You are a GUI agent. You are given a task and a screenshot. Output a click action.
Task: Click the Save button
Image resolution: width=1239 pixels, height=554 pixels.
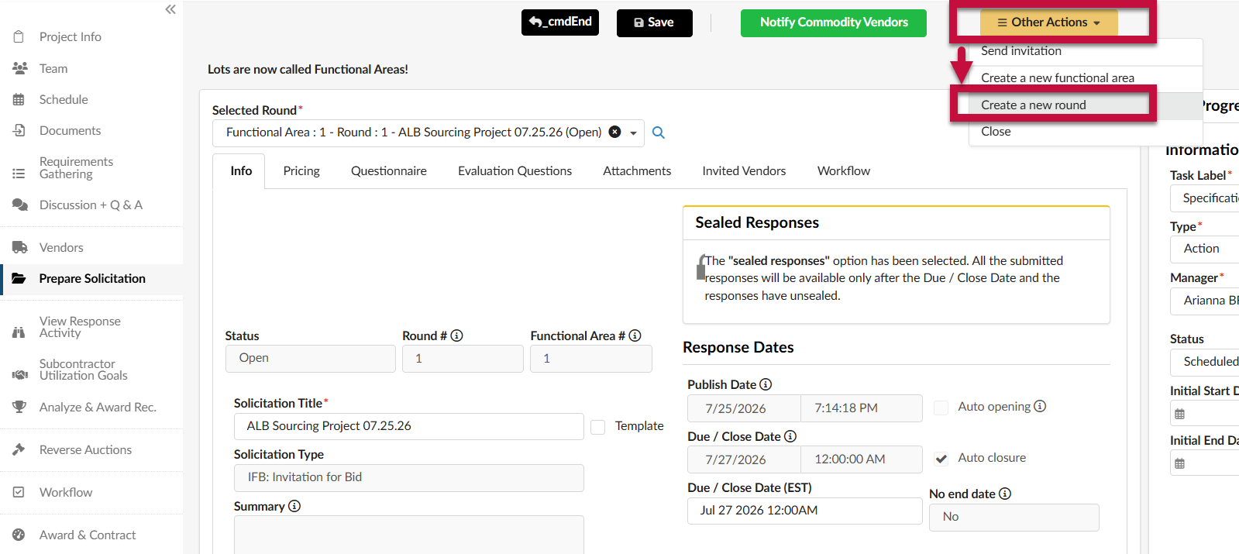coord(654,22)
